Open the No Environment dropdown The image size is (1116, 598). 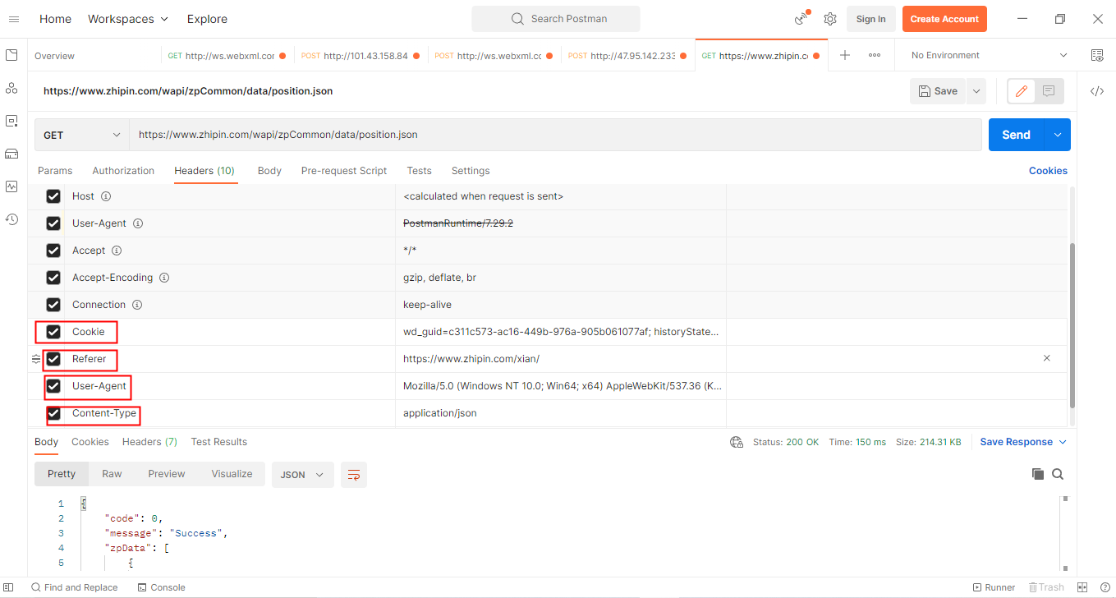990,55
